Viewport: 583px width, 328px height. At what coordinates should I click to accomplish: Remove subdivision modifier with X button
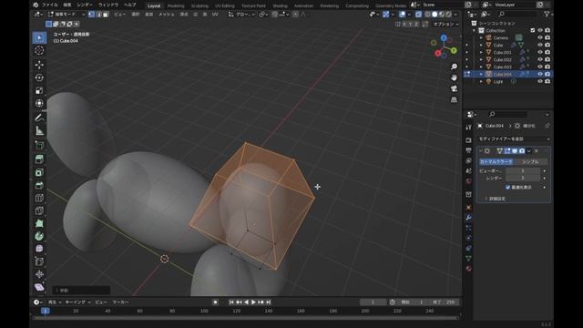[x=537, y=150]
